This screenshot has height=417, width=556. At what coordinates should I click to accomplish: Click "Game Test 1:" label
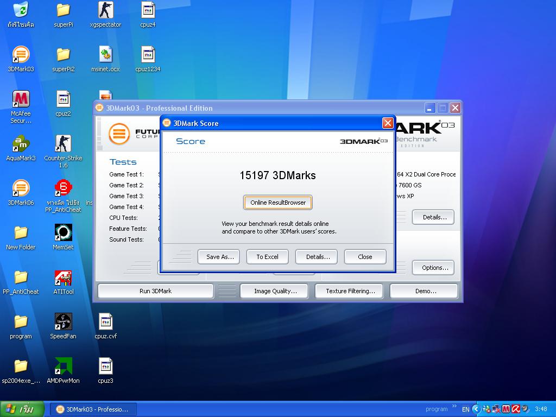[127, 174]
